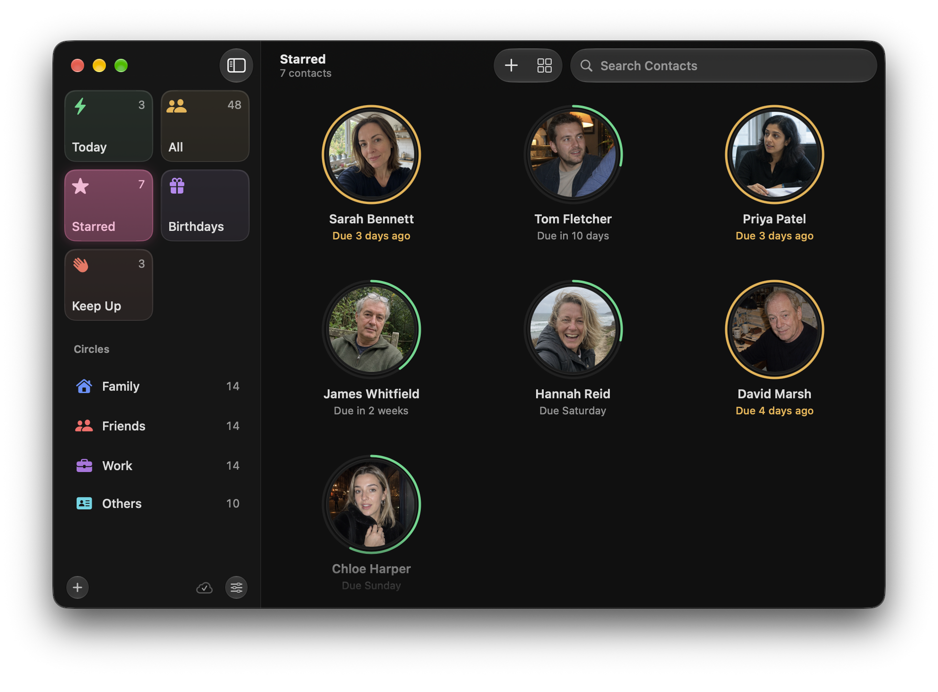Click the 'Due 3 days ago' label under Sarah Bennett
Image resolution: width=938 pixels, height=692 pixels.
click(371, 236)
